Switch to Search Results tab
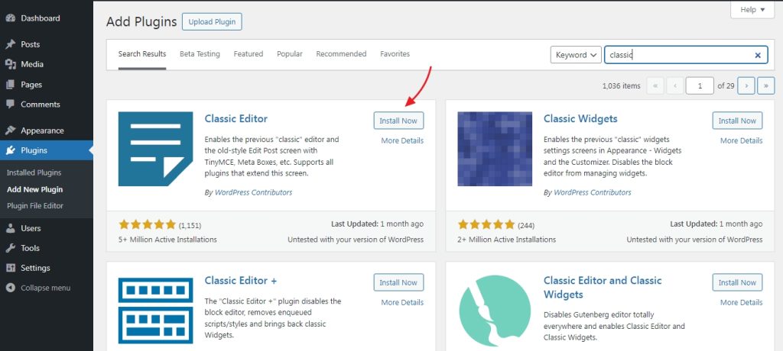The width and height of the screenshot is (783, 351). pos(141,54)
